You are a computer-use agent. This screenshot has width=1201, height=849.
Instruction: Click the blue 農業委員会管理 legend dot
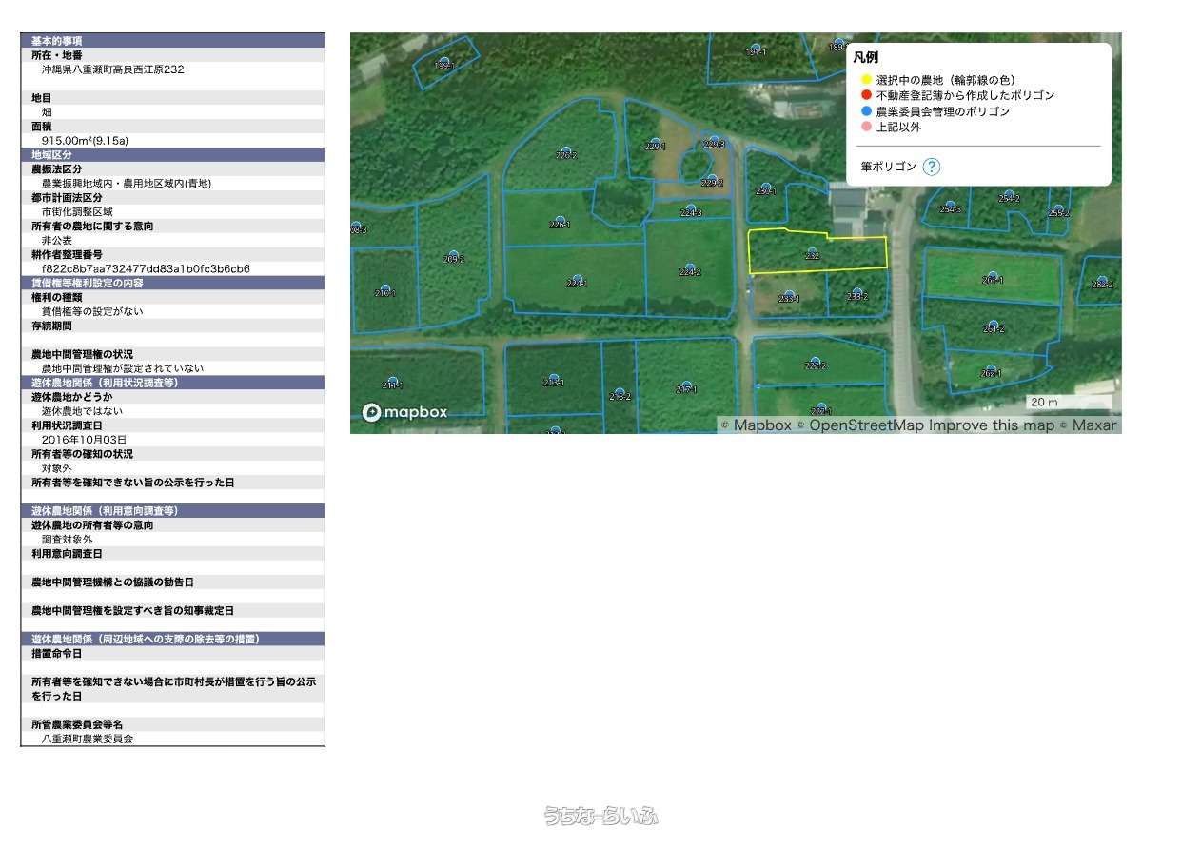tap(866, 111)
